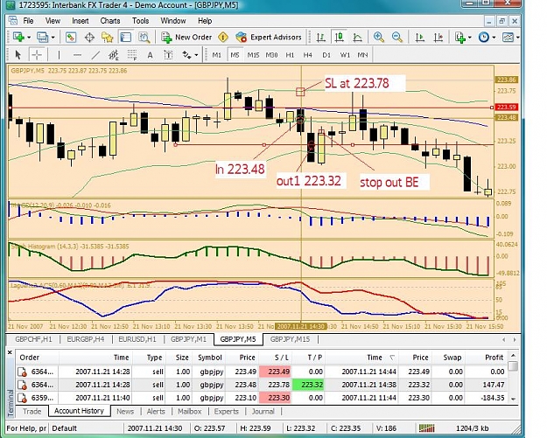Click the yellow MetaEditor diamond icon
The height and width of the screenshot is (438, 547).
[x=223, y=38]
